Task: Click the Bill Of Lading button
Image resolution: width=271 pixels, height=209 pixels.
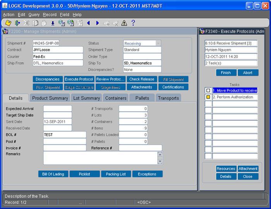Action: (53, 174)
